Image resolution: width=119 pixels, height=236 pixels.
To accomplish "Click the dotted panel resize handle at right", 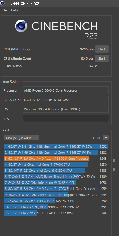I will point(114,164).
